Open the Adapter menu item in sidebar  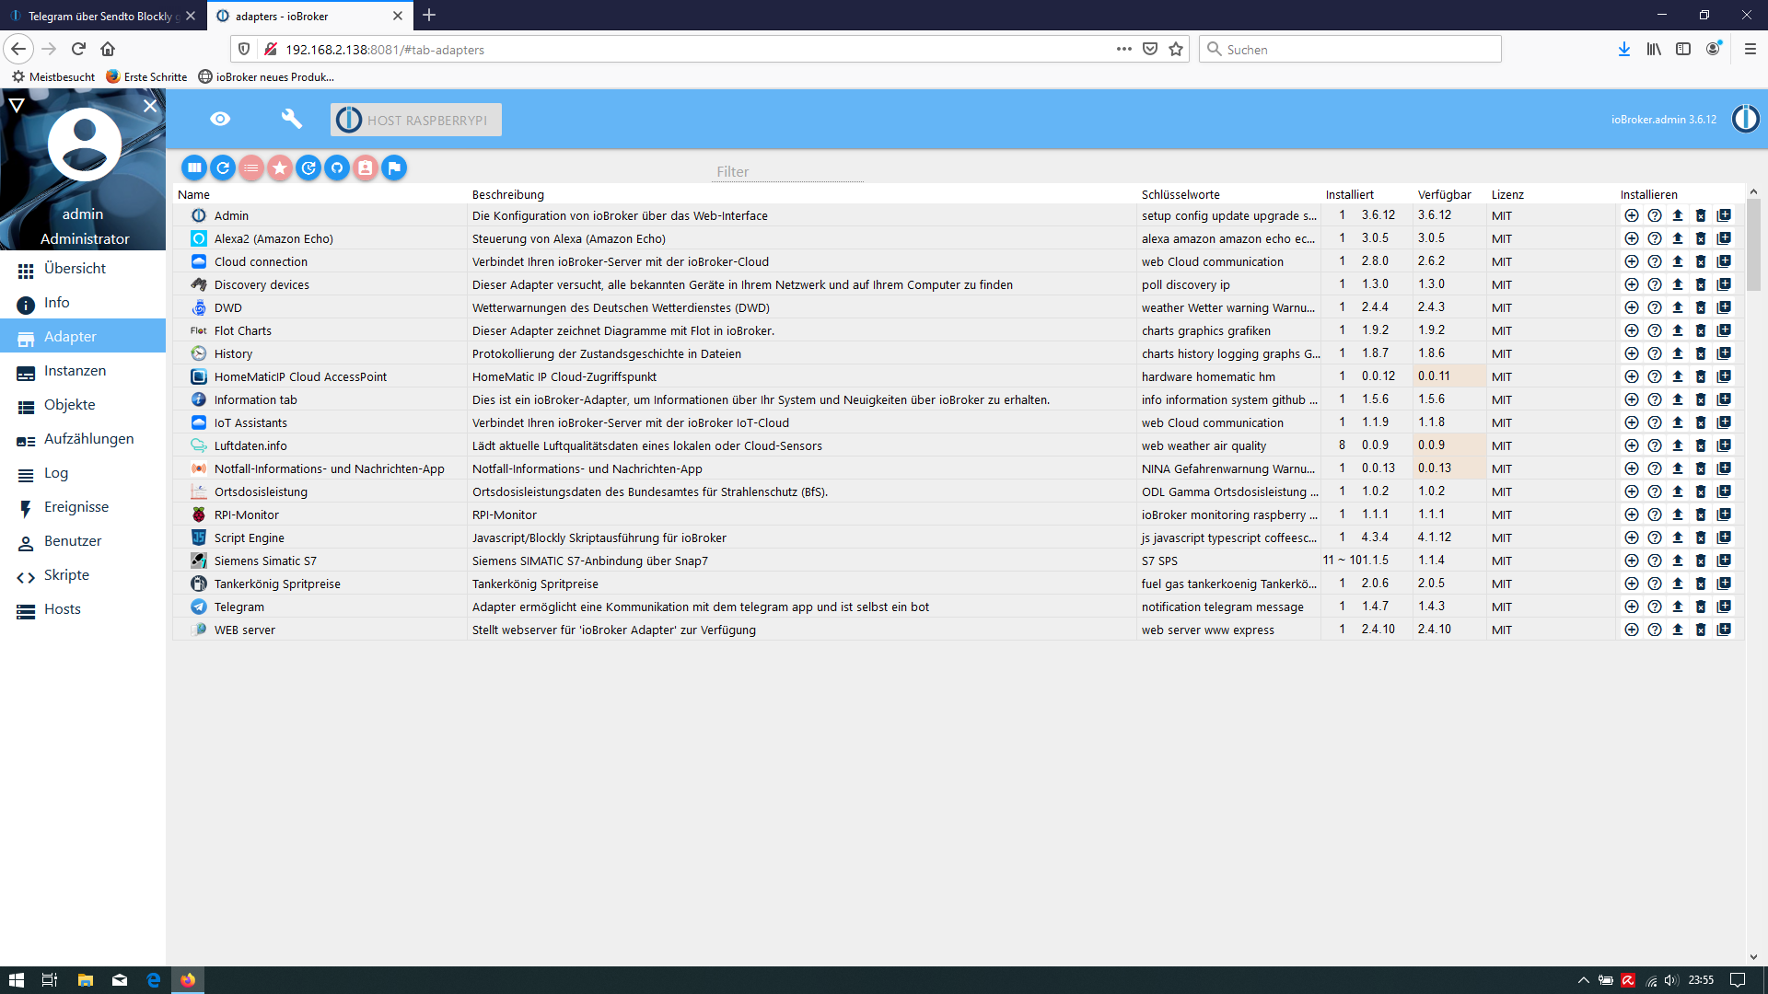69,336
